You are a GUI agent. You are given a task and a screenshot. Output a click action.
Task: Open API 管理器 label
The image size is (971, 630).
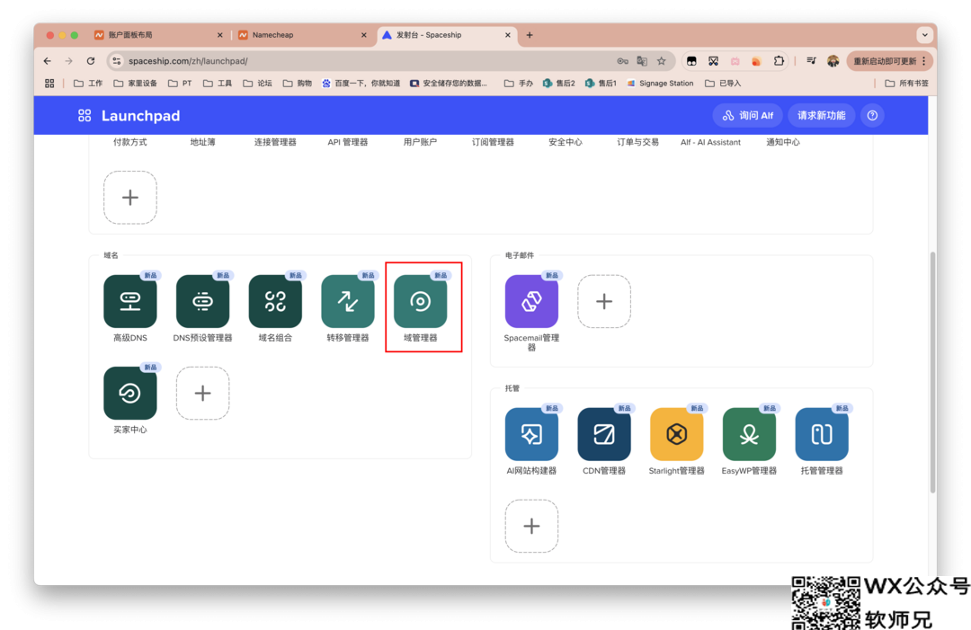pos(347,142)
